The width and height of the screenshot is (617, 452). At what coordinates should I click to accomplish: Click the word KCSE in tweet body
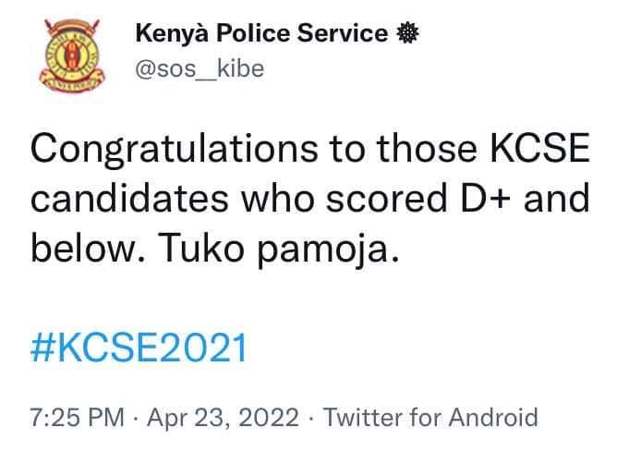click(x=539, y=149)
